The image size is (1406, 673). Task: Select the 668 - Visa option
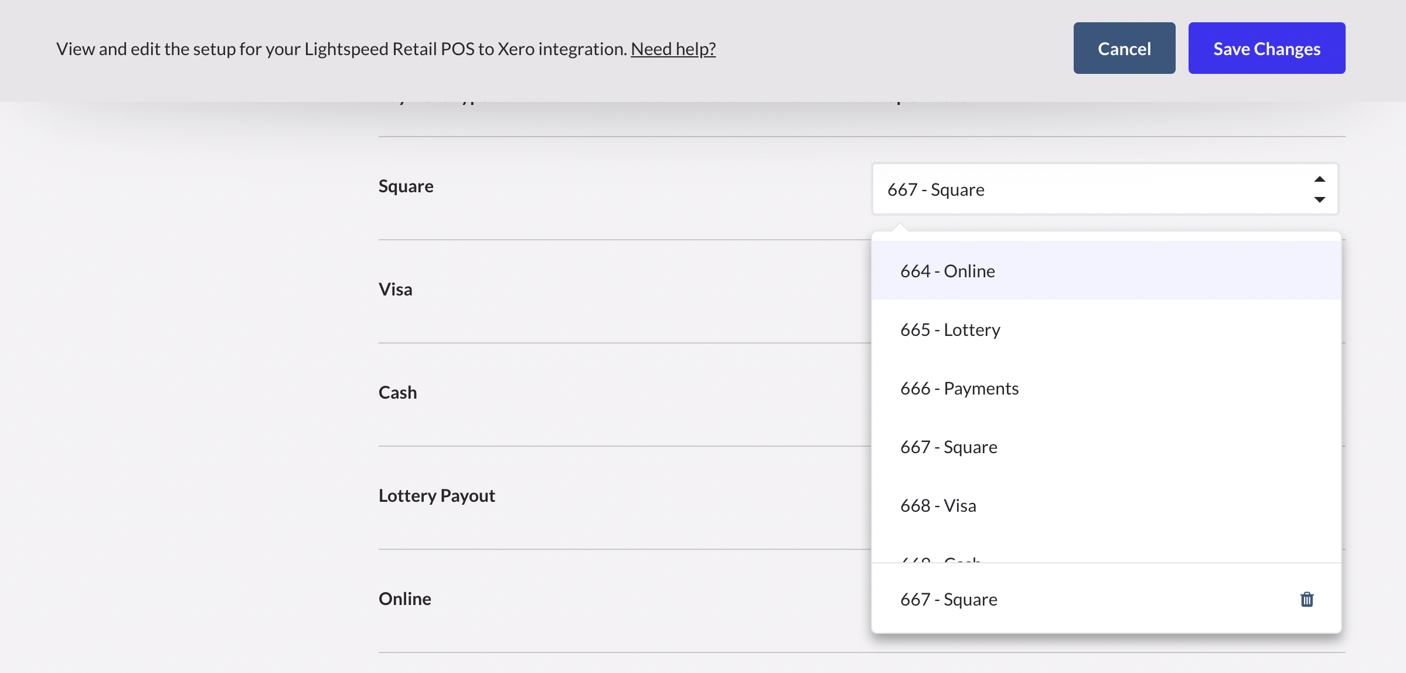[x=938, y=505]
